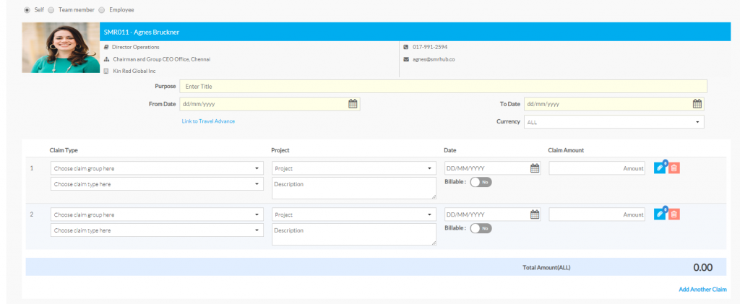The height and width of the screenshot is (304, 740).
Task: Select the Employee radio button
Action: pyautogui.click(x=101, y=10)
